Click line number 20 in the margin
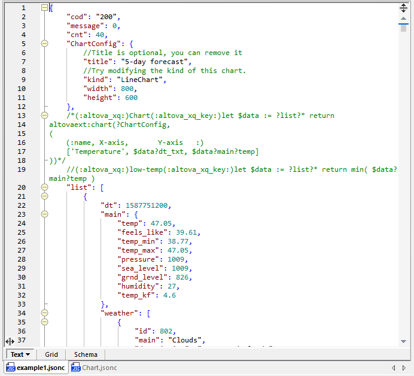Image resolution: width=414 pixels, height=376 pixels. pyautogui.click(x=22, y=187)
